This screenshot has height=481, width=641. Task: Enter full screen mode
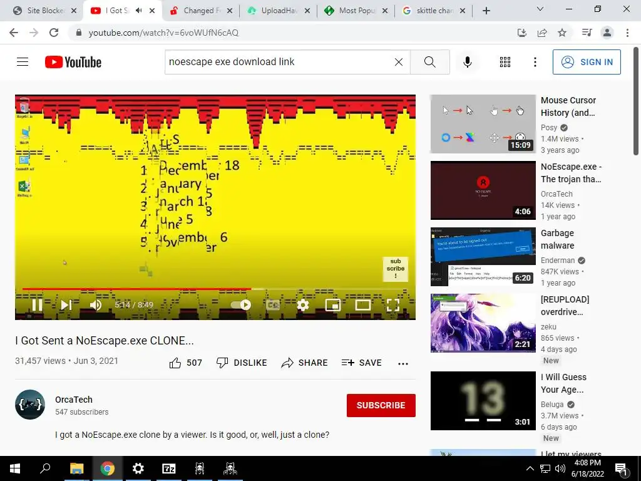click(x=393, y=305)
